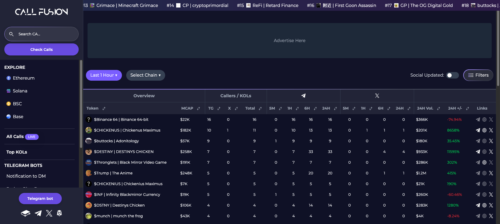Open the Last 1 Hour dropdown
Viewport: 500px width, 224px height.
(104, 75)
